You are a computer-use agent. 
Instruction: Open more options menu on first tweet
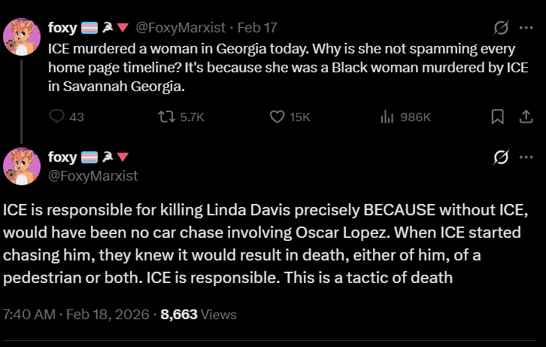click(526, 28)
